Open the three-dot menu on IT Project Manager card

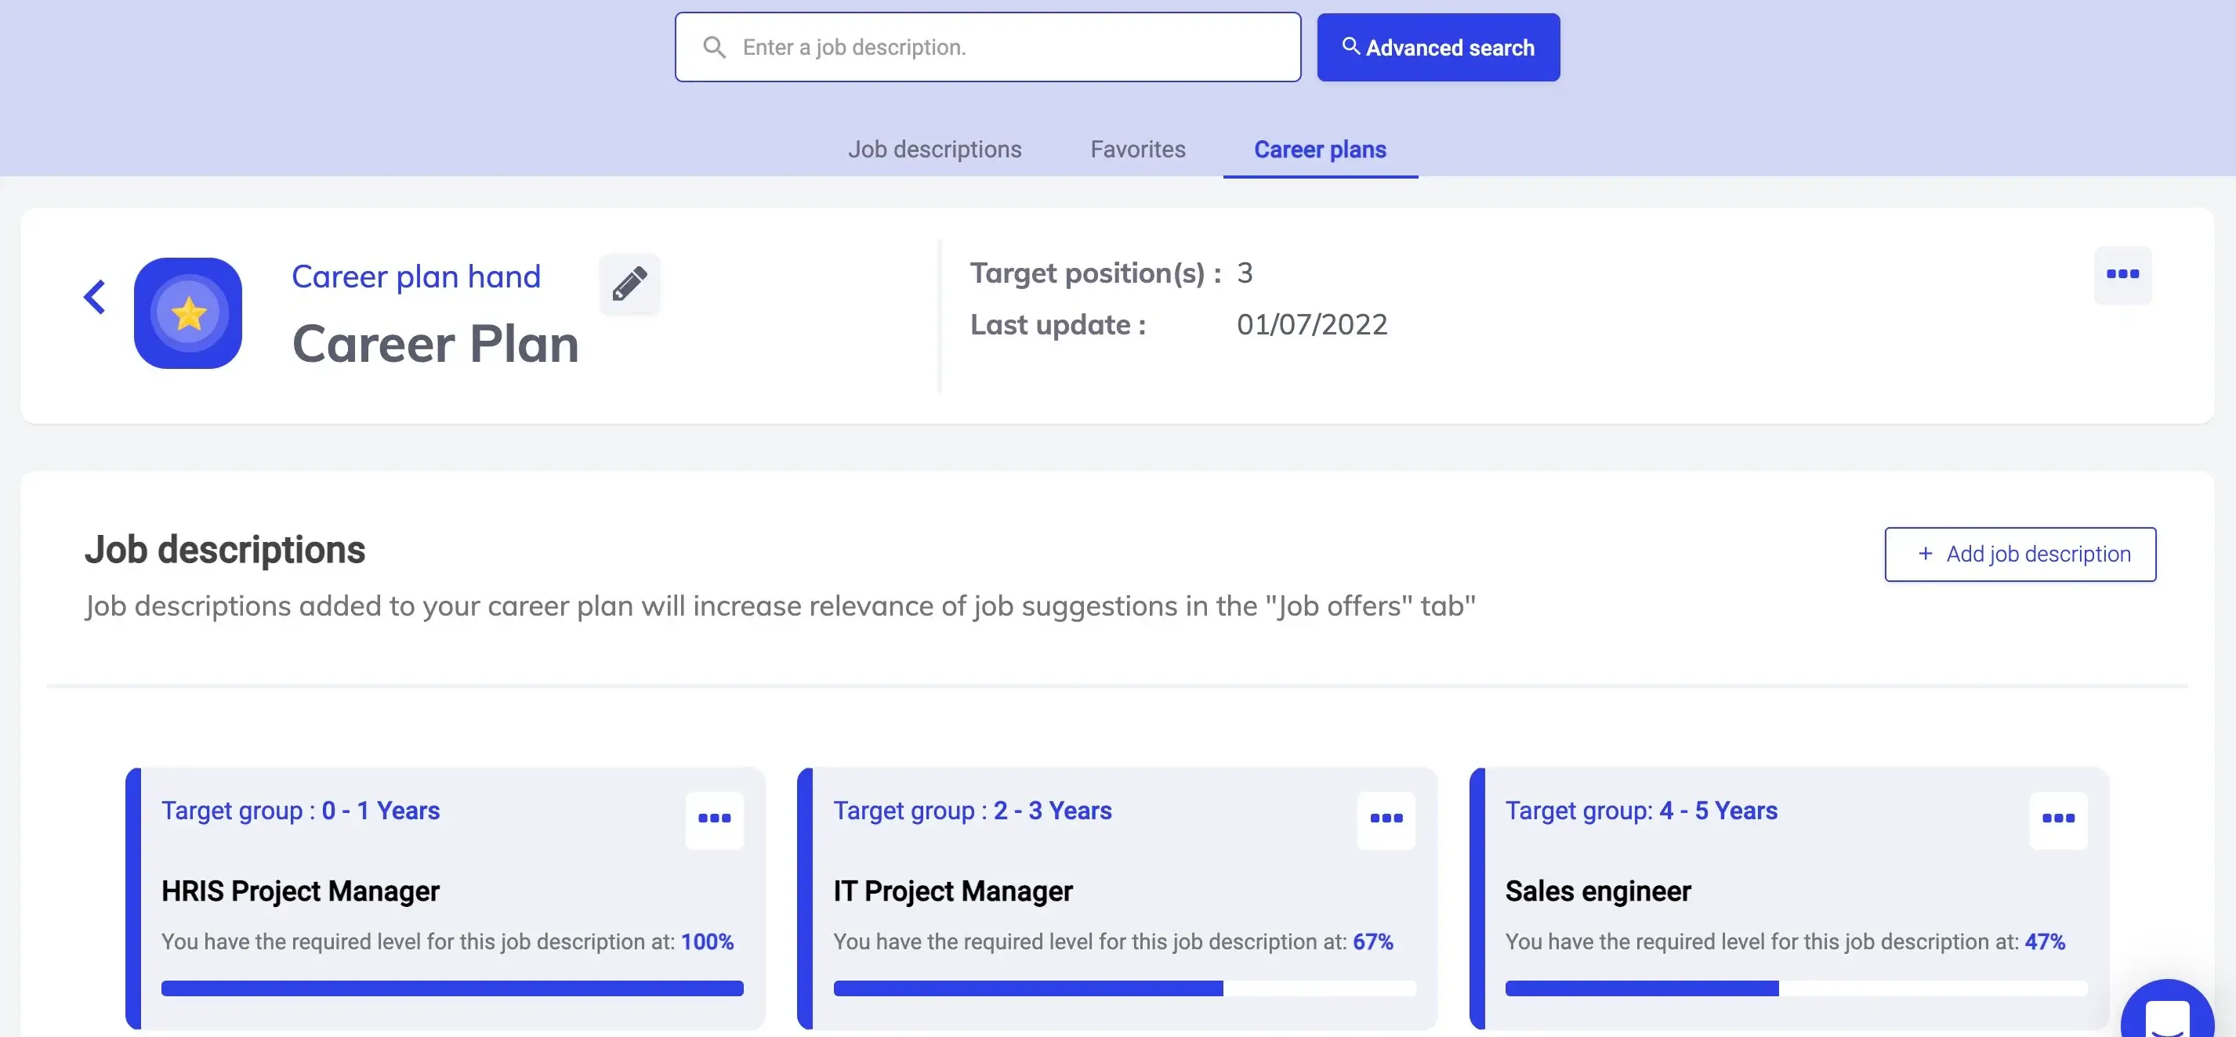coord(1386,819)
